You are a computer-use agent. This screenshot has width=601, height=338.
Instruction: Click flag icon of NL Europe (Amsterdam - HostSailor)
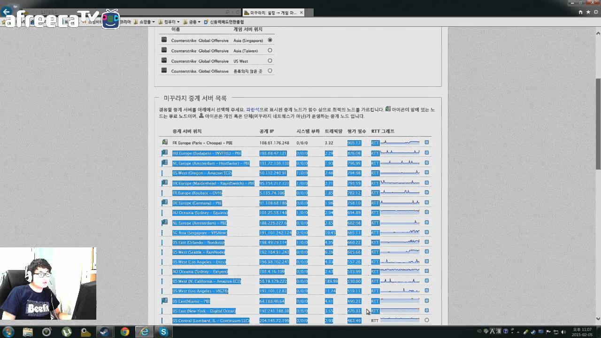coord(165,163)
